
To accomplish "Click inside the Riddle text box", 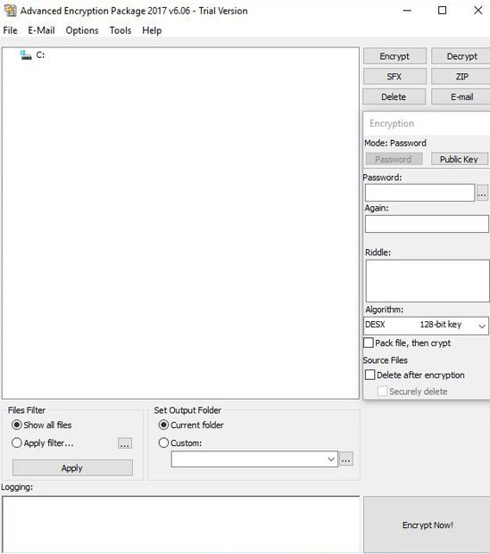I will click(x=428, y=281).
